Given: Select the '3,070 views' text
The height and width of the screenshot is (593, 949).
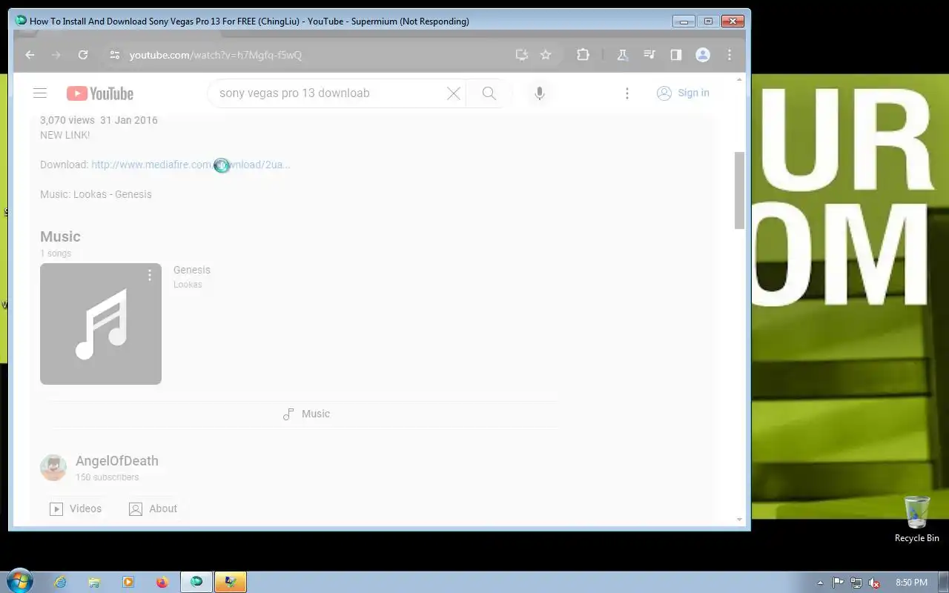Looking at the screenshot, I should pos(67,120).
